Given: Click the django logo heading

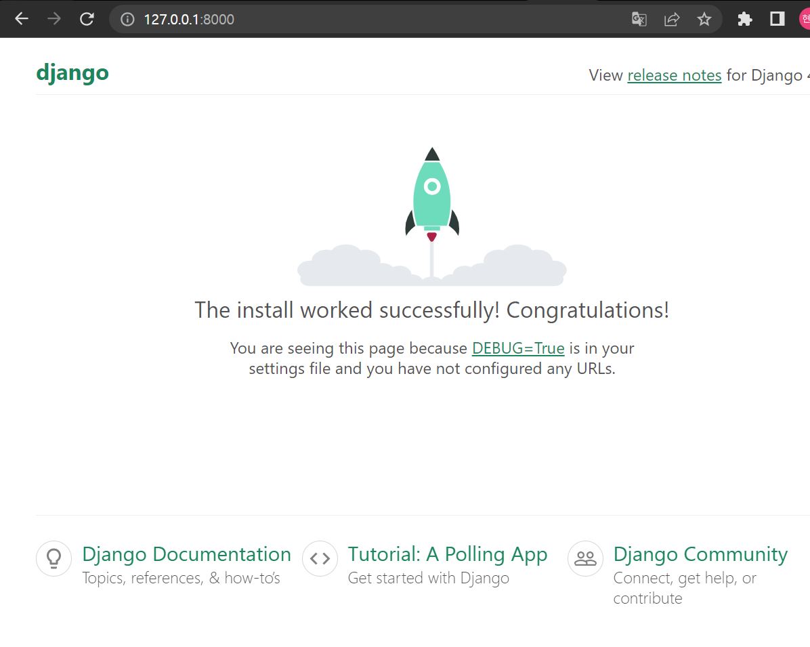Looking at the screenshot, I should pyautogui.click(x=72, y=73).
